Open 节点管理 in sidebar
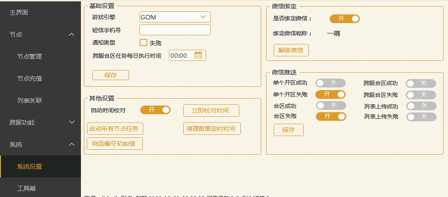 30,56
